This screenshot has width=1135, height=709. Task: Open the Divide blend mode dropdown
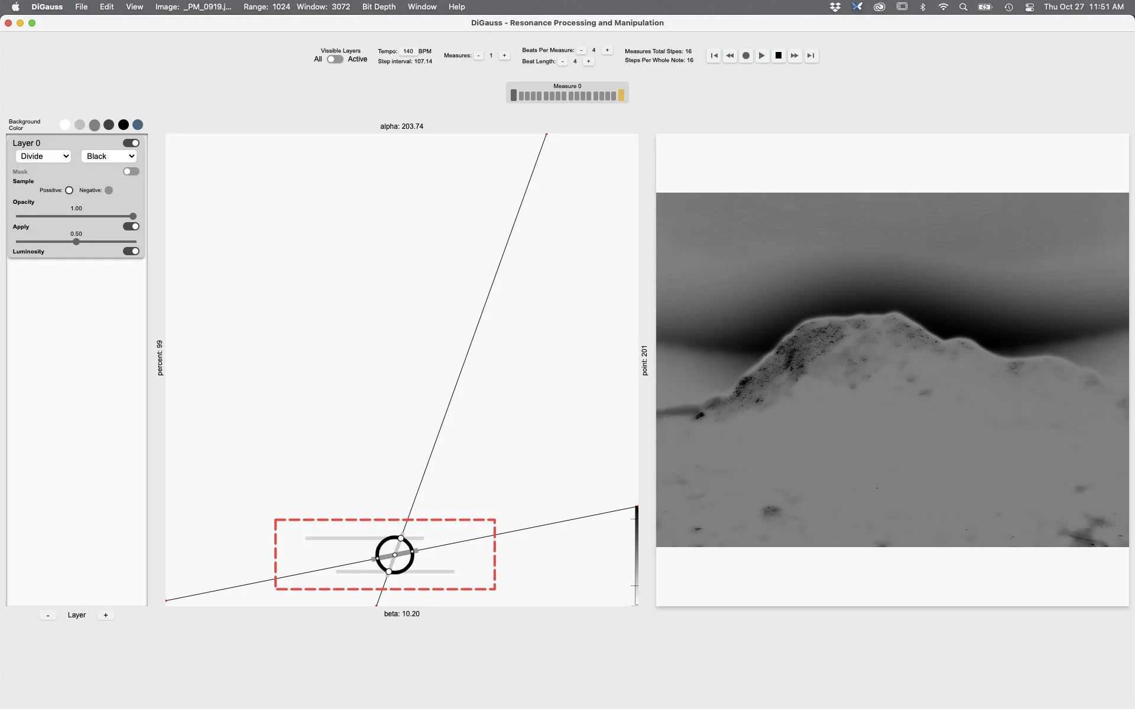[44, 156]
